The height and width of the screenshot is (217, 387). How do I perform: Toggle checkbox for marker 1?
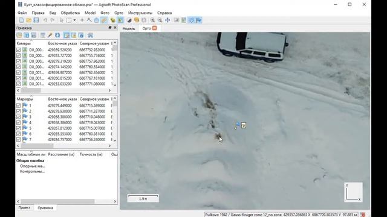click(19, 105)
